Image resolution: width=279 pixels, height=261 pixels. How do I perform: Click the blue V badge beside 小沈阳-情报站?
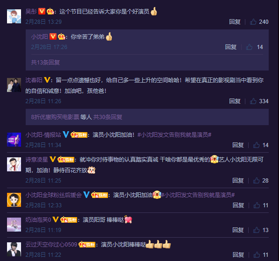tap(66, 134)
